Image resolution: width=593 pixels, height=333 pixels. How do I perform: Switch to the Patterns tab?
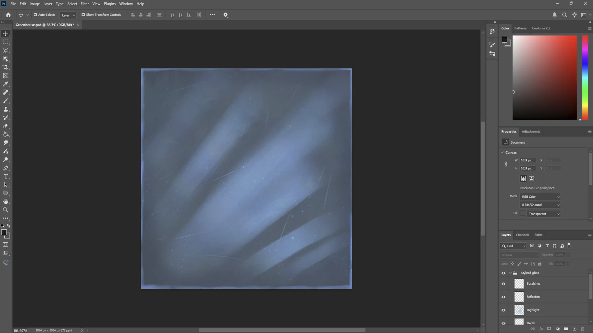(x=520, y=28)
